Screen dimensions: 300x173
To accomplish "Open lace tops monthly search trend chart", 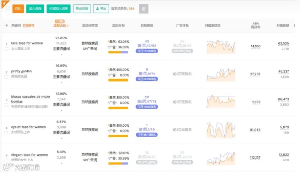I will point(221,47).
